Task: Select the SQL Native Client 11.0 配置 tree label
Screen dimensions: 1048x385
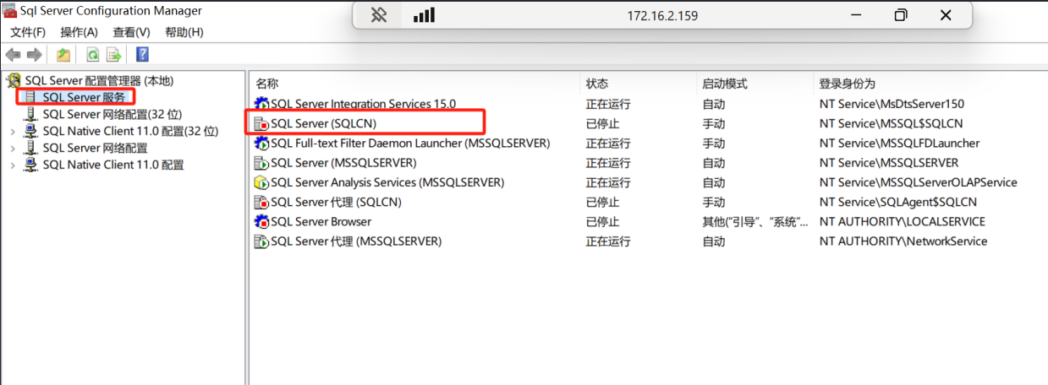Action: [x=113, y=165]
